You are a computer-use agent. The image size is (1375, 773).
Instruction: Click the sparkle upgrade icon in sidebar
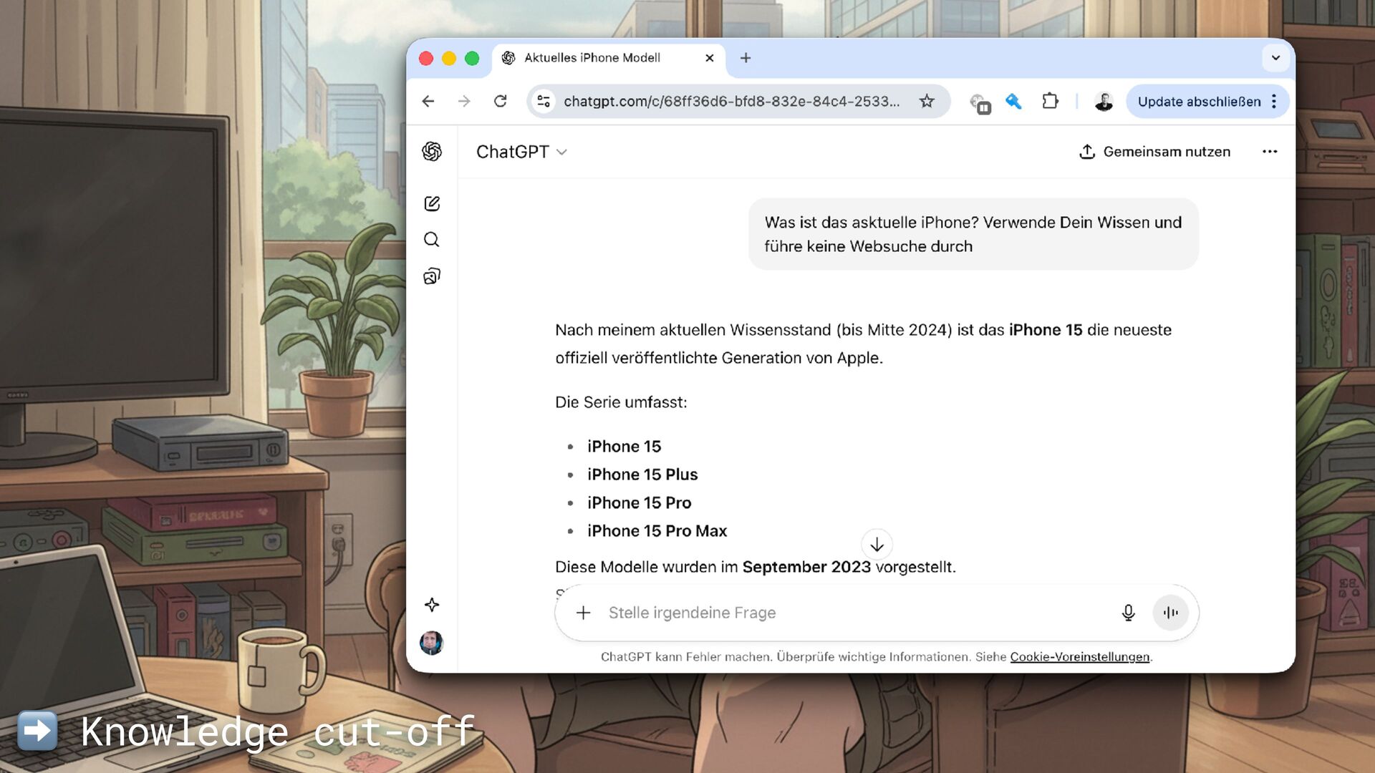point(432,605)
